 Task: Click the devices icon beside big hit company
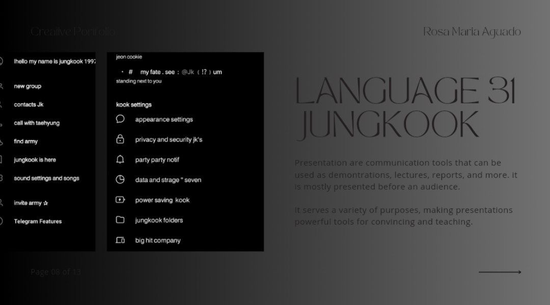tap(120, 240)
